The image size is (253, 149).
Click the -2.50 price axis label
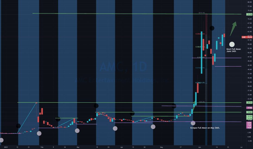click(x=249, y=141)
